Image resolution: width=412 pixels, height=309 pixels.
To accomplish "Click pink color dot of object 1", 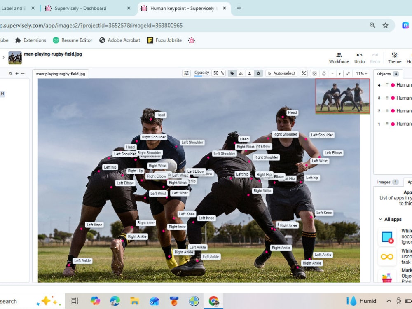I will (x=393, y=124).
